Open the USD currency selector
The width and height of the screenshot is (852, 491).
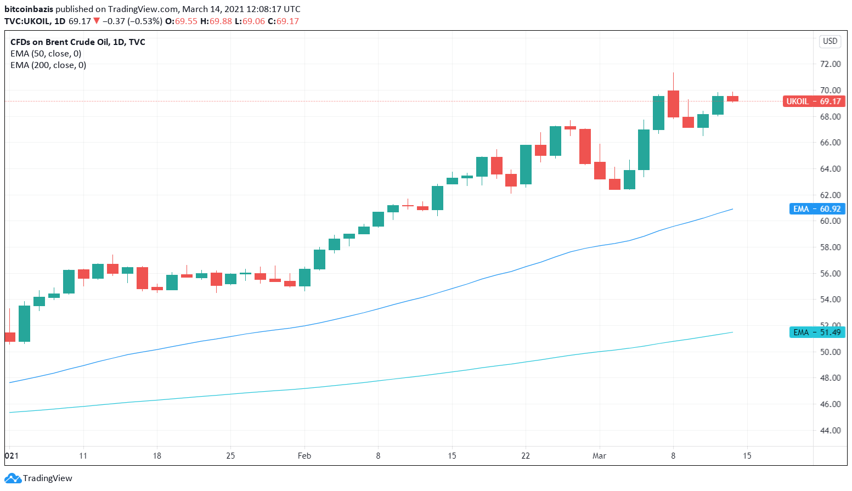830,41
